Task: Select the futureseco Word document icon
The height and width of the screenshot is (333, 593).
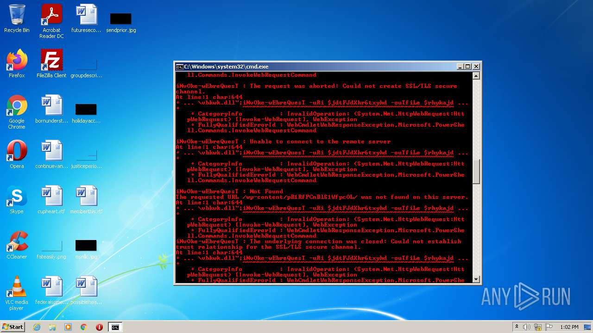Action: [x=86, y=19]
